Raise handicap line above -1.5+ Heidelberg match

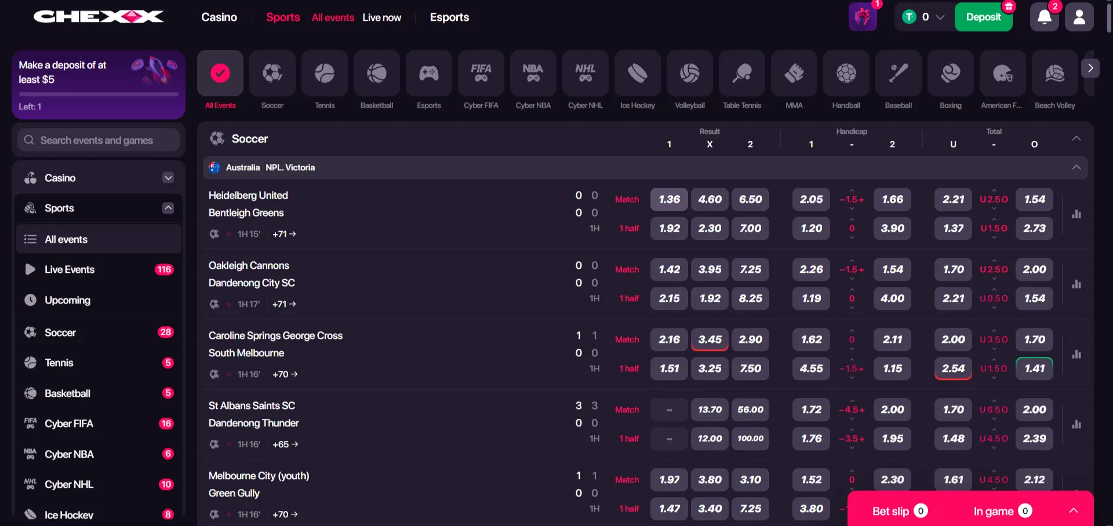click(x=852, y=190)
